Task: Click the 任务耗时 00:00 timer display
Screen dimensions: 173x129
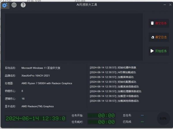Action: (x=101, y=122)
